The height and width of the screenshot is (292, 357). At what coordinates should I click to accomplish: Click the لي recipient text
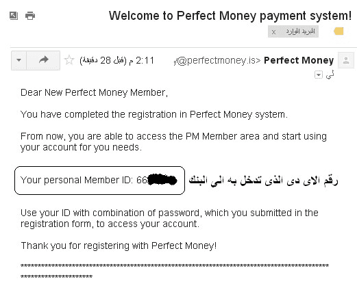(330, 75)
